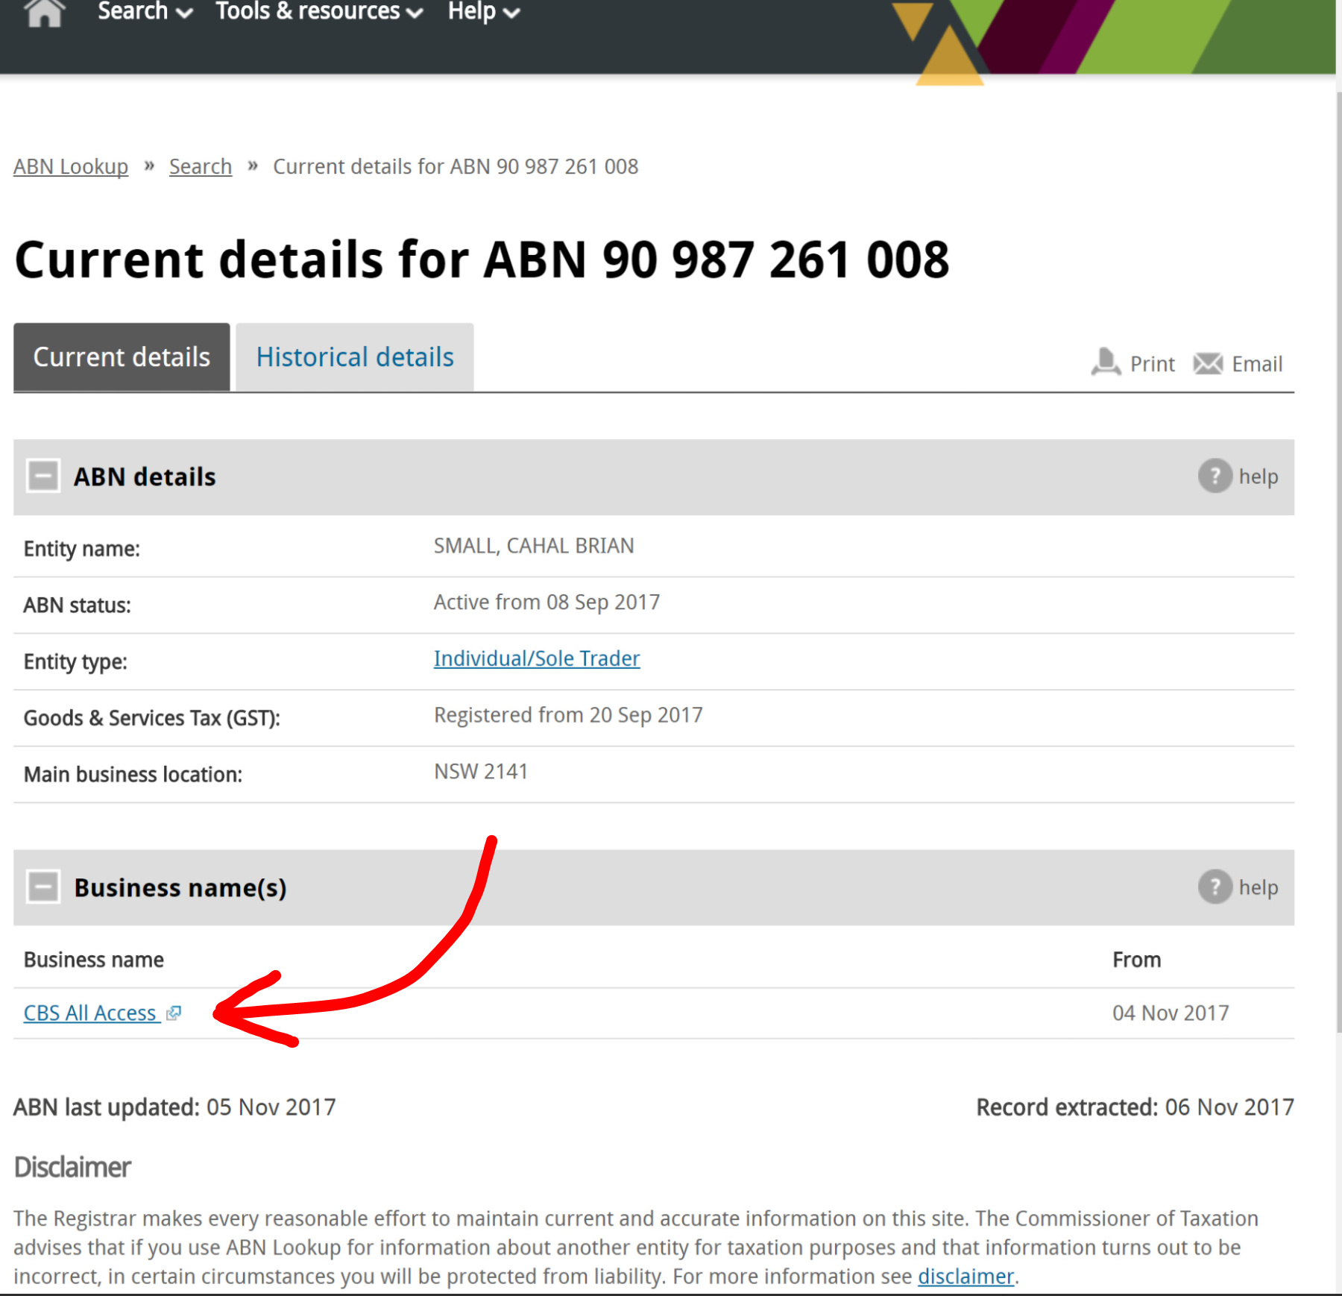Expand the Tools & resources menu
Viewport: 1342px width, 1296px height.
319,12
